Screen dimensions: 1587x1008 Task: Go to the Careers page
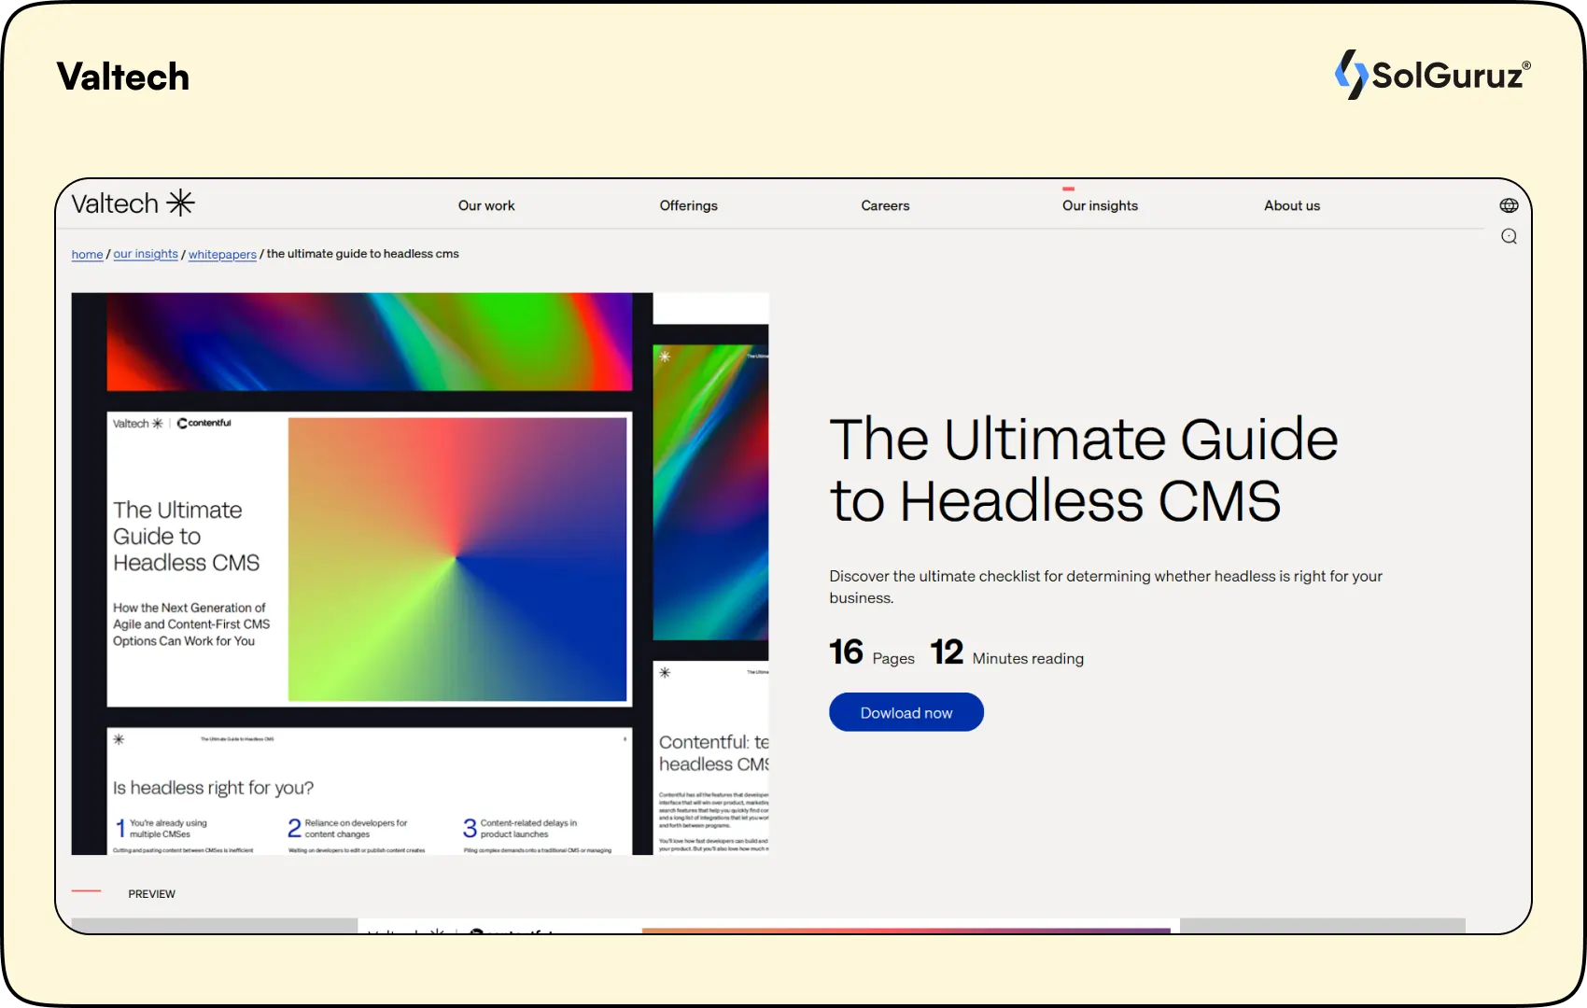pos(884,205)
